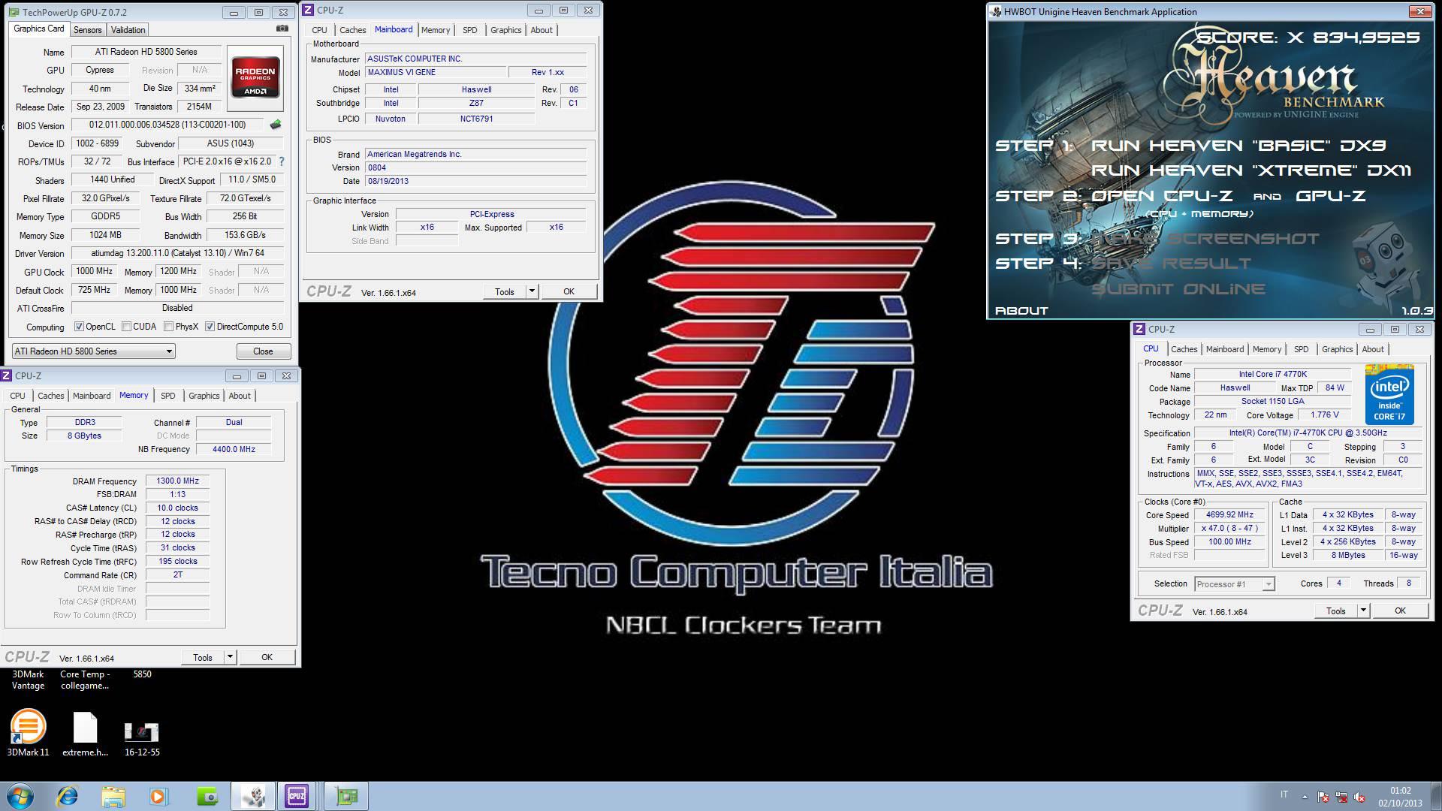
Task: Open About tab in the Mainboard CPU-Z window
Action: (x=542, y=30)
